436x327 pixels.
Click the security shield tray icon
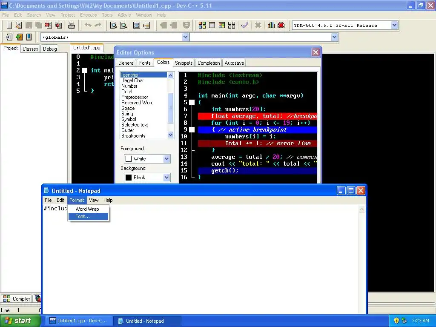point(396,321)
